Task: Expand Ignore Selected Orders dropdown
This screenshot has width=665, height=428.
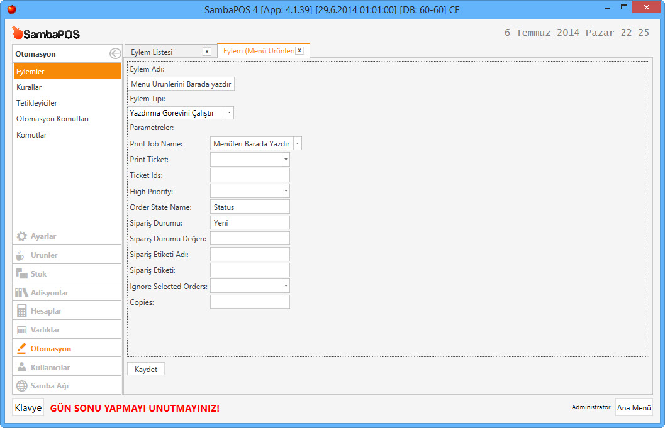Action: click(x=285, y=286)
